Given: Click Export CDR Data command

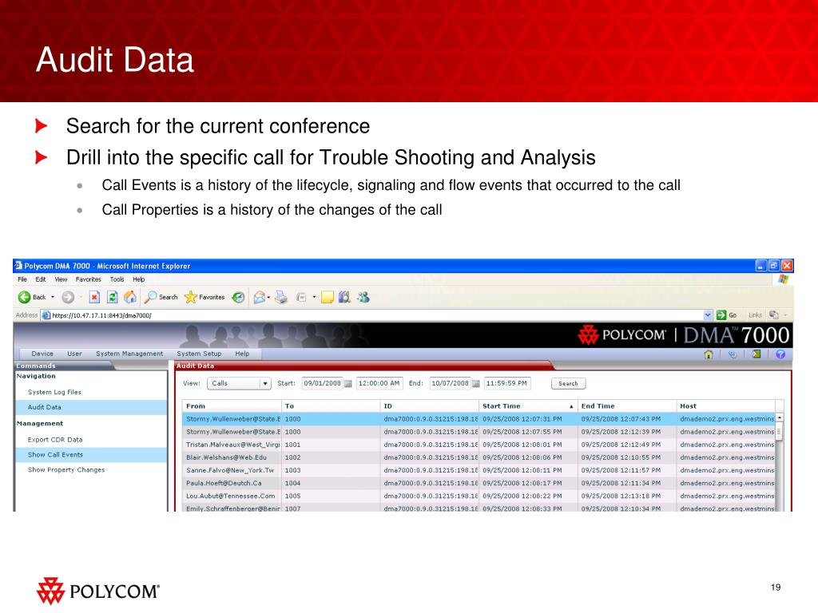Looking at the screenshot, I should pyautogui.click(x=55, y=440).
